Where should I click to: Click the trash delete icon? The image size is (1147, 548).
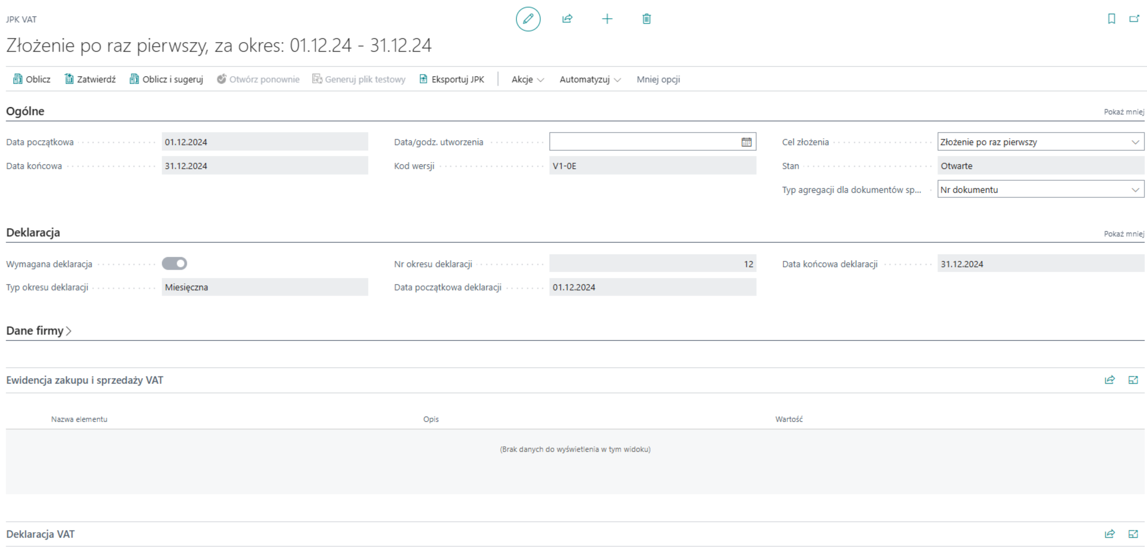(646, 19)
